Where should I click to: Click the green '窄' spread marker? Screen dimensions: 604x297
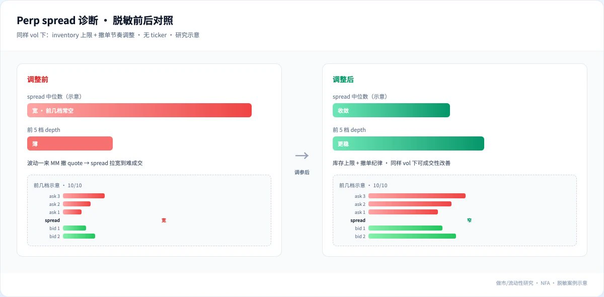point(469,220)
